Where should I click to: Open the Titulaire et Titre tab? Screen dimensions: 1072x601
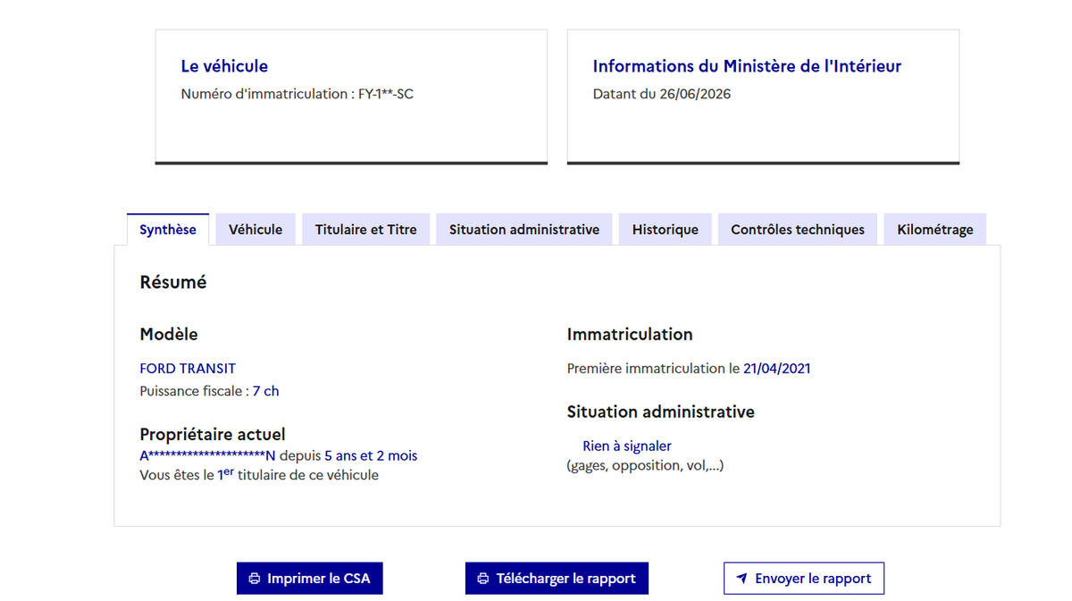[x=366, y=230]
